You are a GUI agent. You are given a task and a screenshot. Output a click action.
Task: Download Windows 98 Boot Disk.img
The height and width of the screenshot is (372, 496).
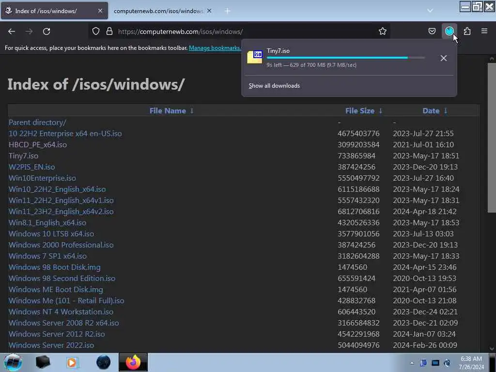pos(54,267)
